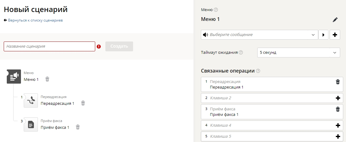346x142 pixels.
Task: Click the Создать button
Action: [x=119, y=46]
